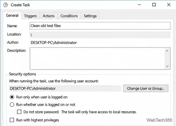Click the Name: label

tap(12, 26)
